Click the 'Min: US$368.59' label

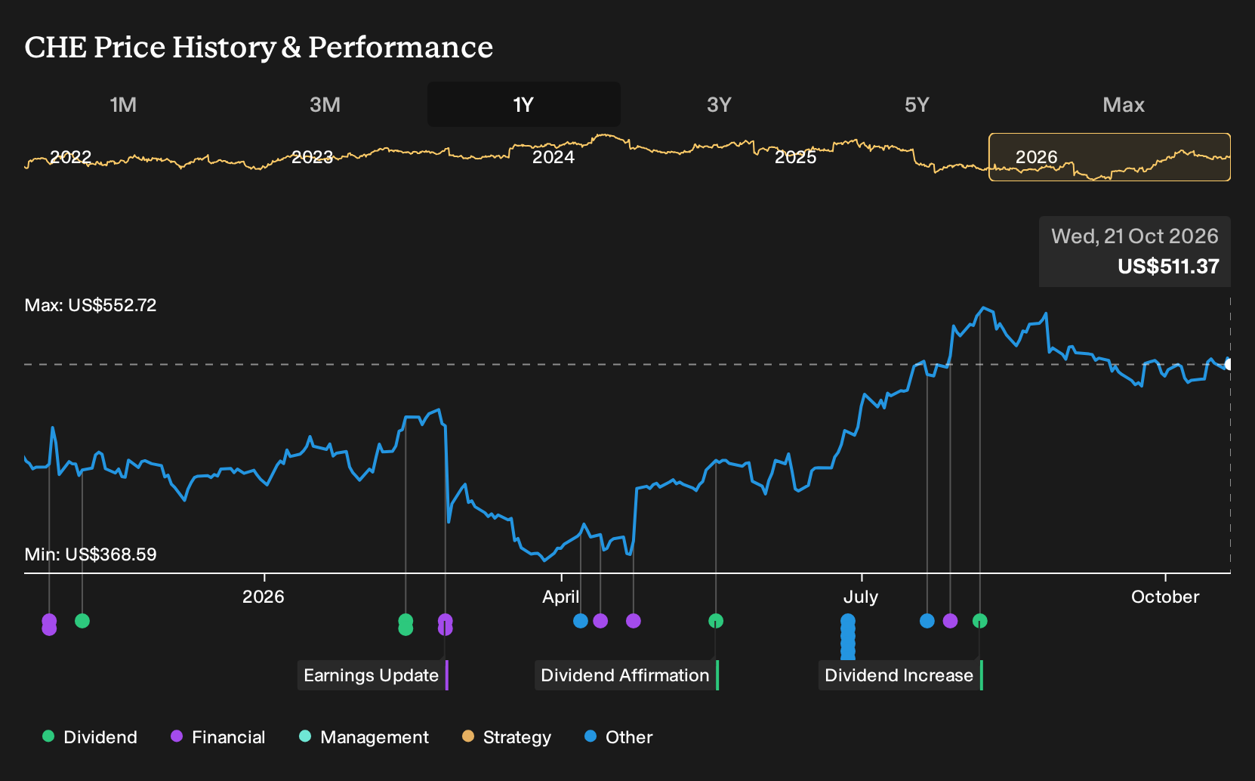91,554
